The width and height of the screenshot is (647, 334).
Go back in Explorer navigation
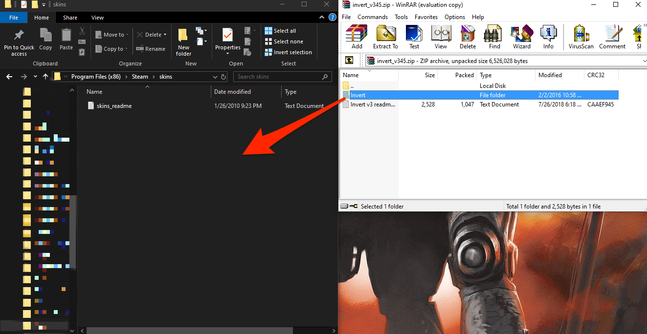(x=9, y=77)
